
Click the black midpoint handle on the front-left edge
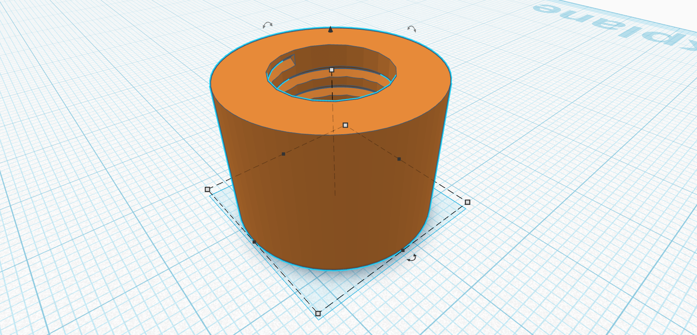pyautogui.click(x=254, y=242)
